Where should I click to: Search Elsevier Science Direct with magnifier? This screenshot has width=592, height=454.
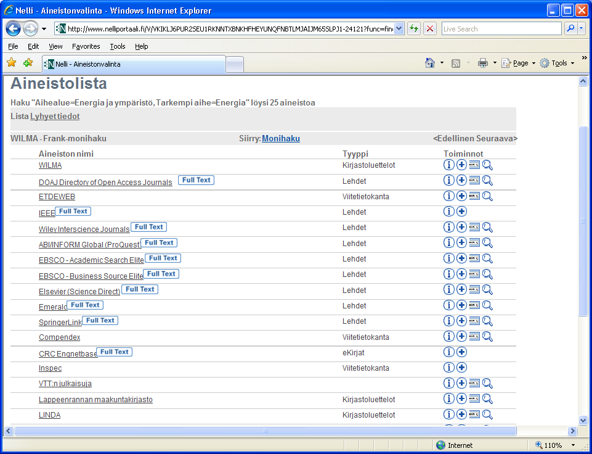487,289
